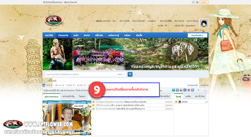Open the ฉัน dropdown in the user menu

[115, 21]
